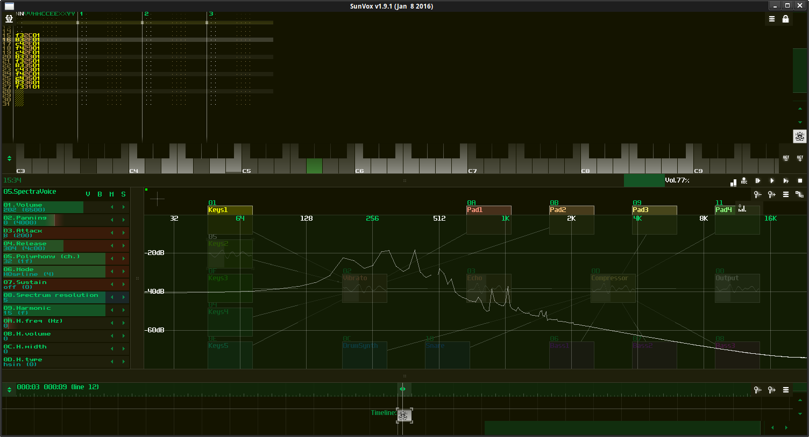Viewport: 809px width, 437px height.
Task: Open the SunVox main menu icon
Action: click(9, 18)
